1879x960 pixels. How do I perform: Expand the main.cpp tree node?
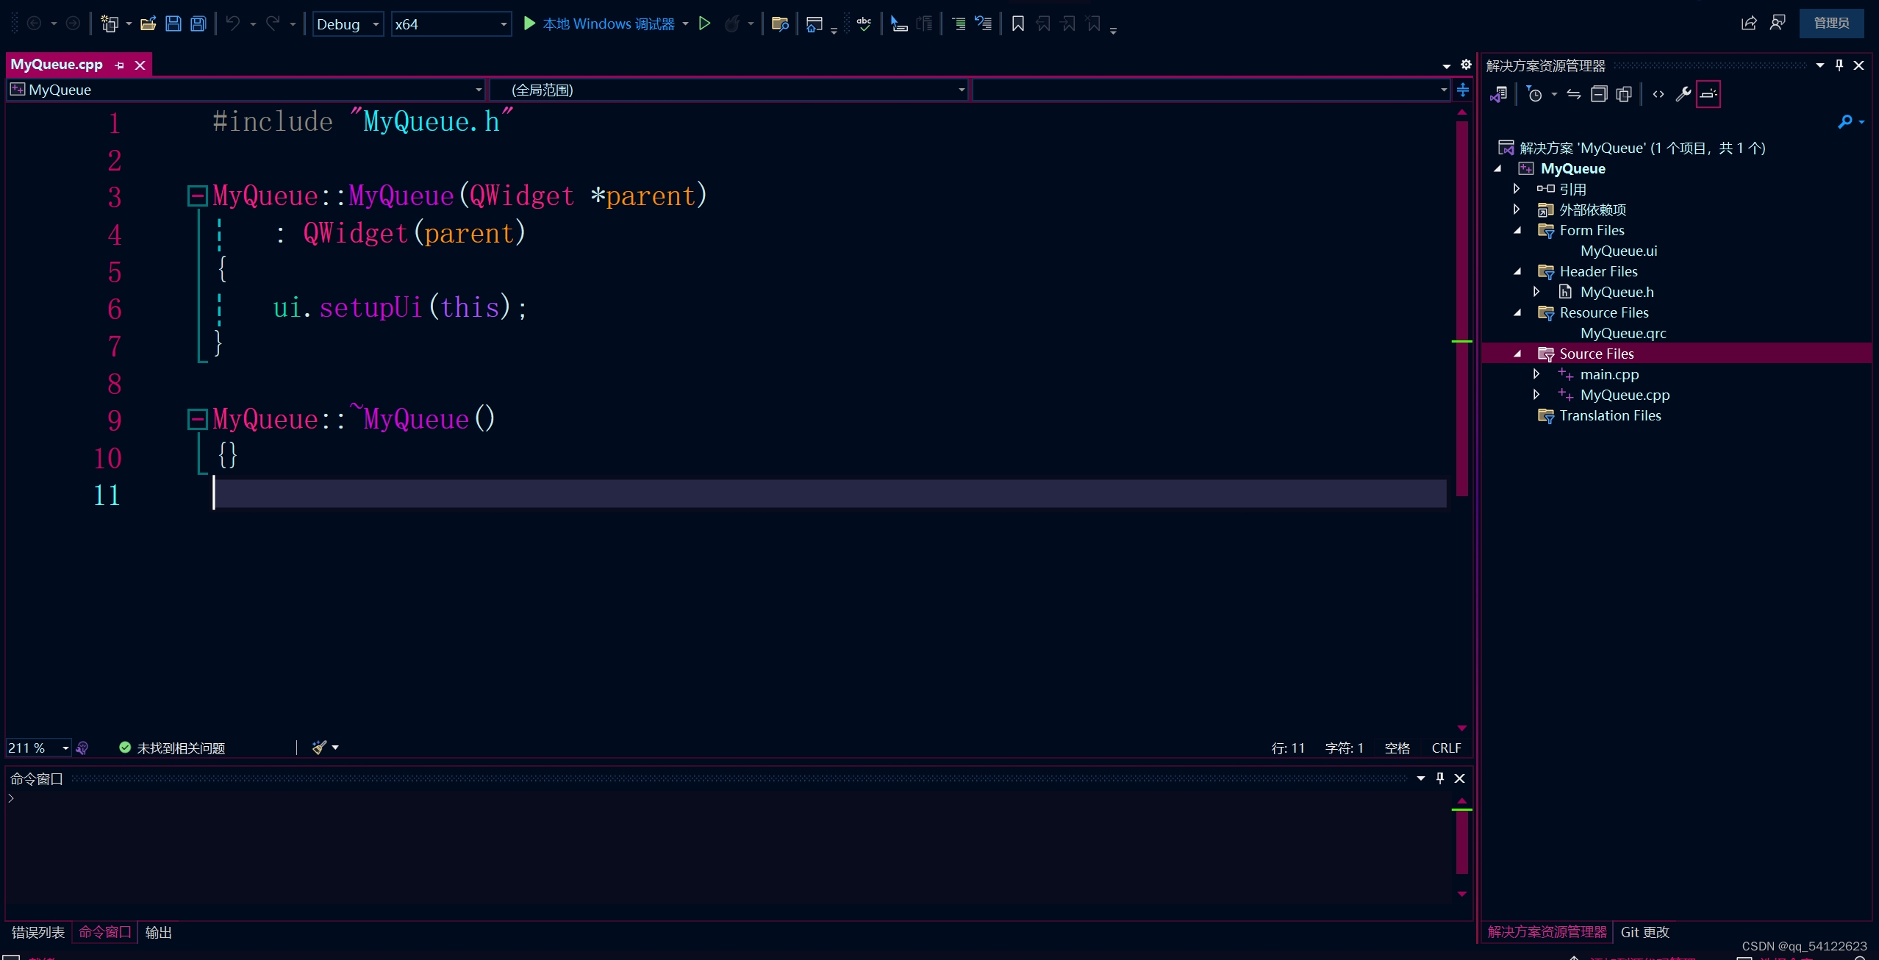[x=1536, y=374]
